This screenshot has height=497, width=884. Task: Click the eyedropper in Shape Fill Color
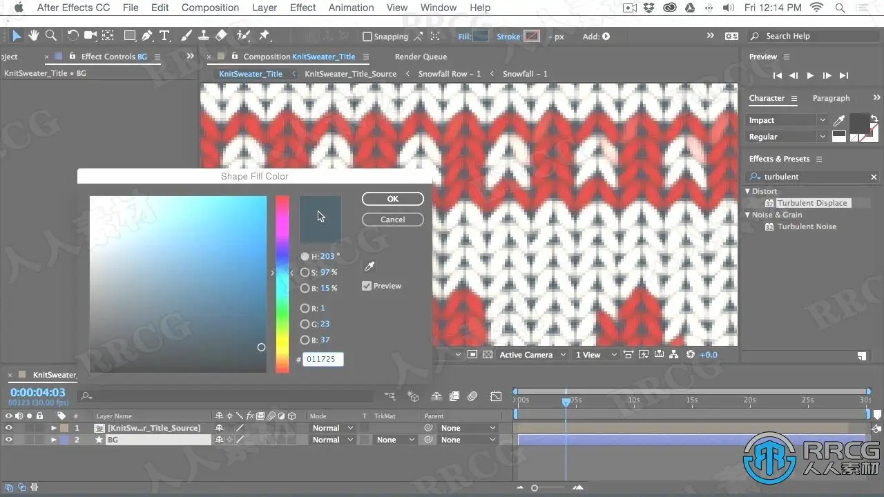click(369, 266)
